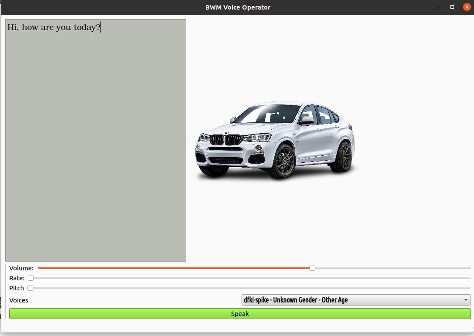Click the Voices label

coord(18,300)
